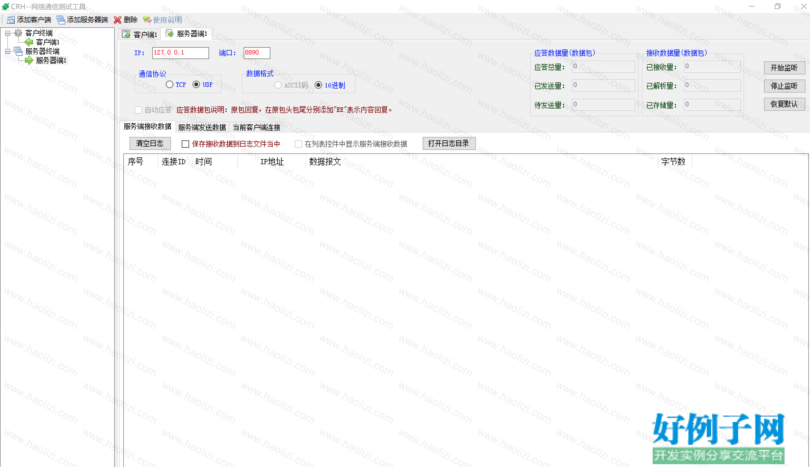This screenshot has height=467, width=810.
Task: Click the 使用说明 toolbar label
Action: [x=167, y=20]
